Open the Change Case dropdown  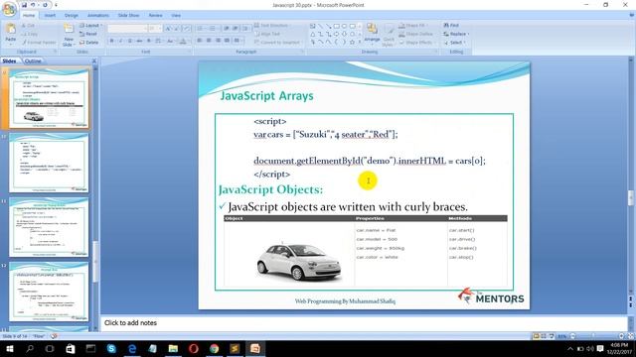click(x=170, y=41)
